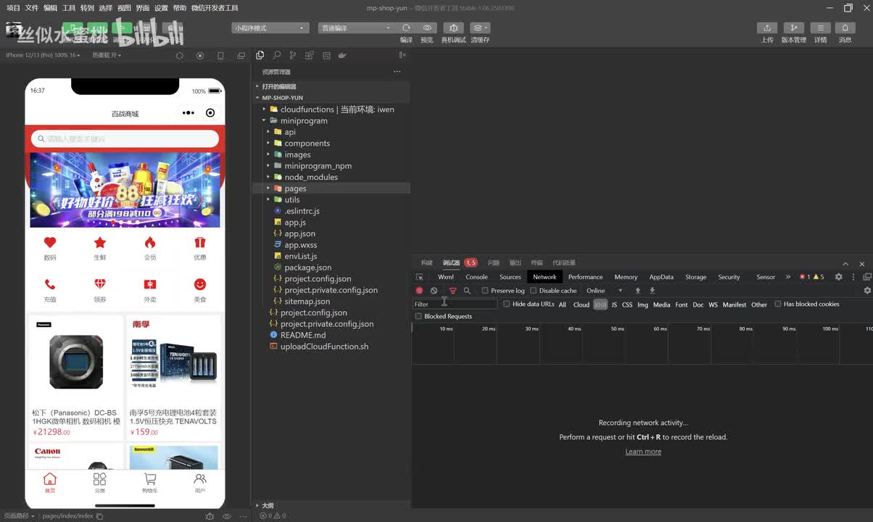This screenshot has height=522, width=873.
Task: Enable the Preserve log checkbox
Action: (485, 291)
